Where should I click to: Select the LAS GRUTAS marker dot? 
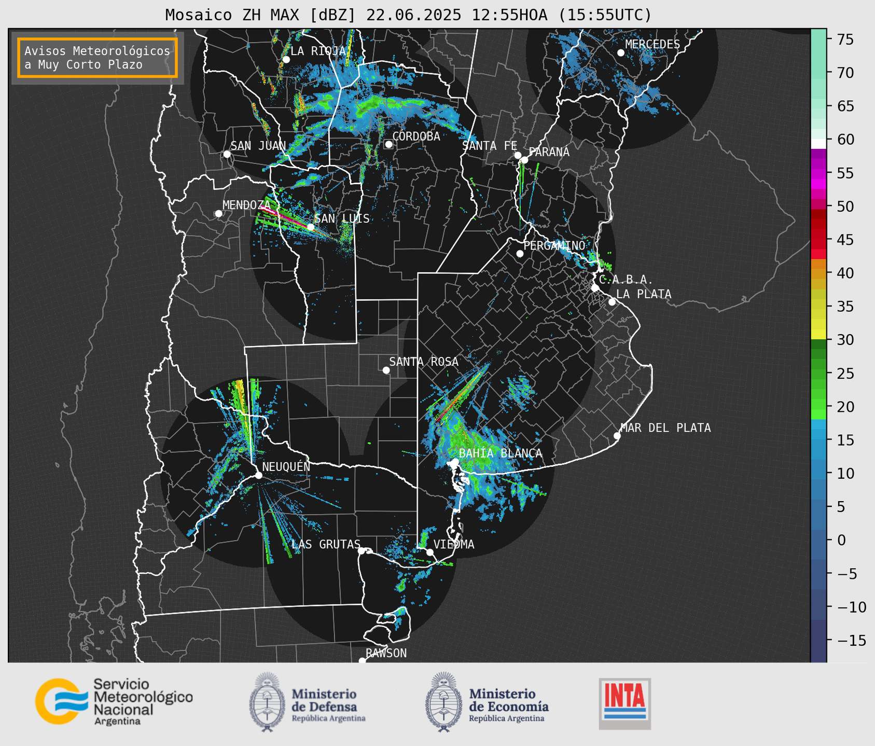pyautogui.click(x=362, y=550)
